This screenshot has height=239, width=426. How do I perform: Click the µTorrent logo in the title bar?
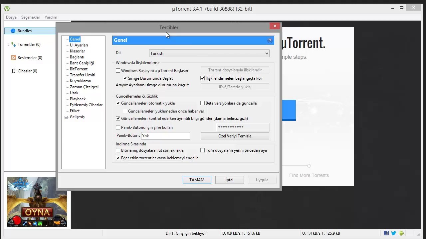pos(7,9)
